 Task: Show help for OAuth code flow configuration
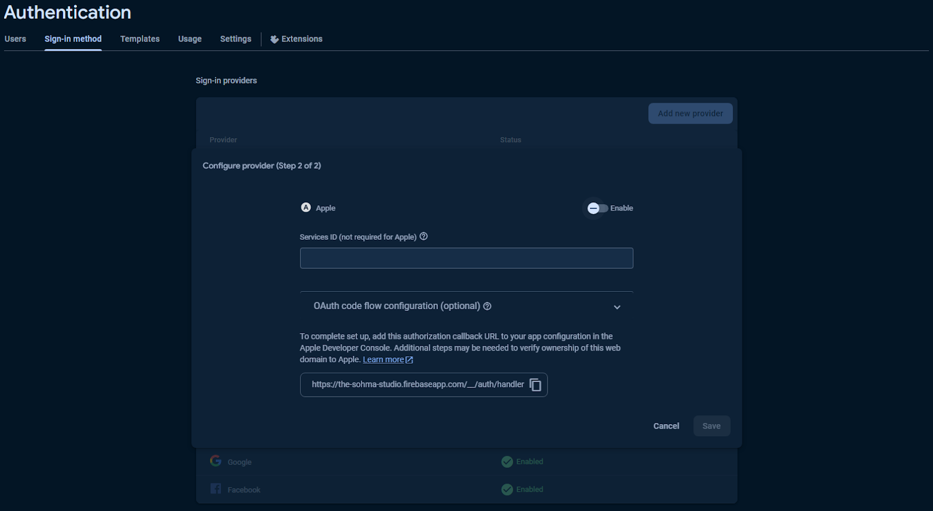pos(487,306)
